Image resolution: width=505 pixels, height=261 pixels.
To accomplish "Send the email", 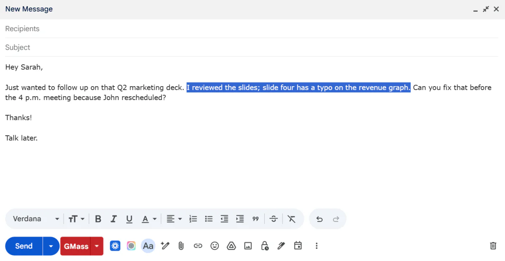I will (x=24, y=246).
